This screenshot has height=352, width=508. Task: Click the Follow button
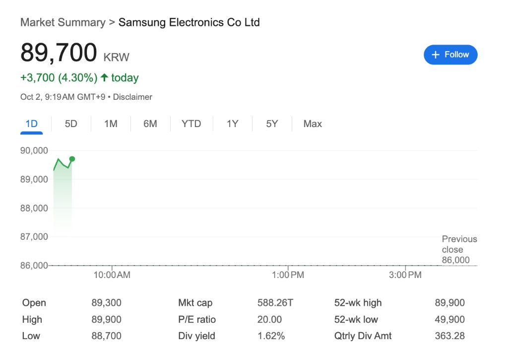pyautogui.click(x=450, y=55)
